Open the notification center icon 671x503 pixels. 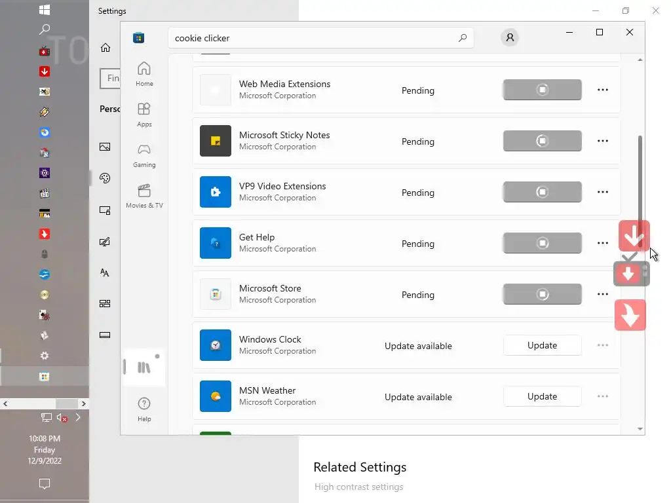pyautogui.click(x=45, y=484)
